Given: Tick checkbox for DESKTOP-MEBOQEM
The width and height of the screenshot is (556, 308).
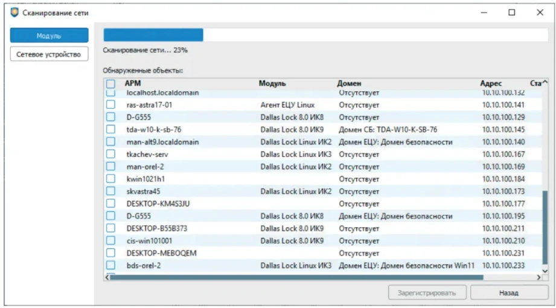Looking at the screenshot, I should (x=110, y=253).
